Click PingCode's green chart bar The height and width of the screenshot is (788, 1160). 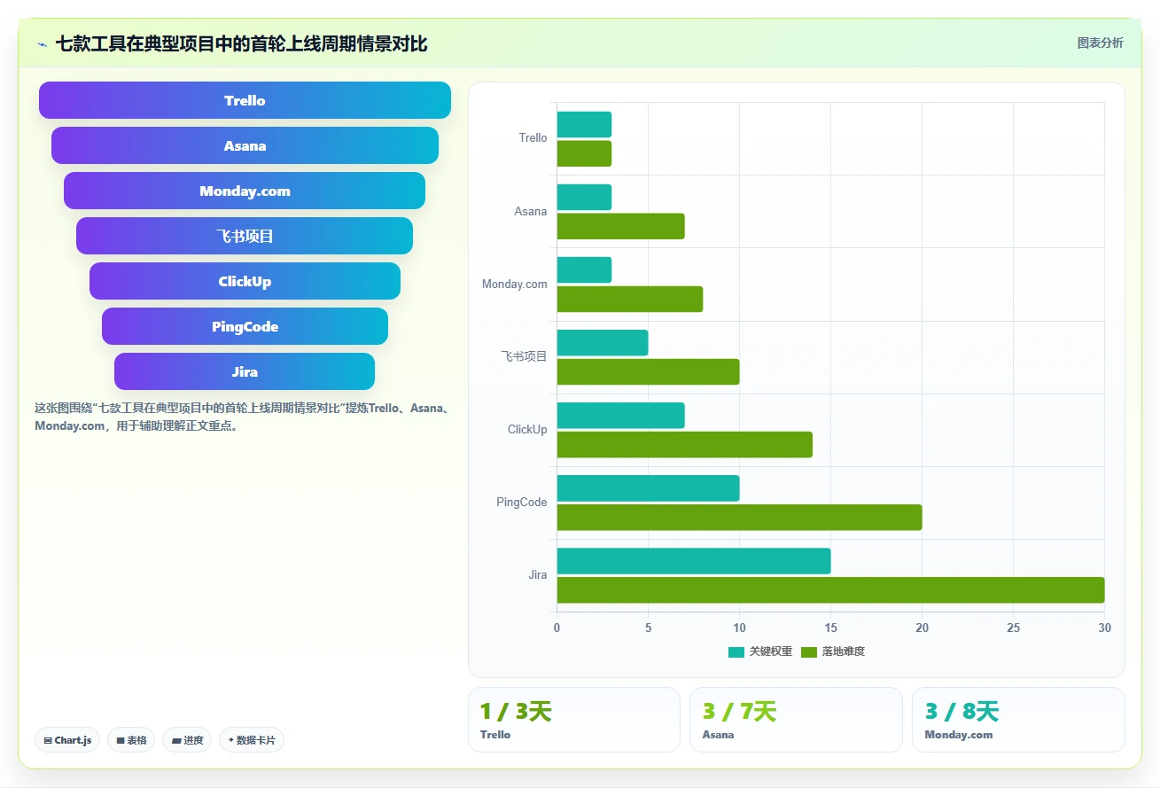(739, 517)
